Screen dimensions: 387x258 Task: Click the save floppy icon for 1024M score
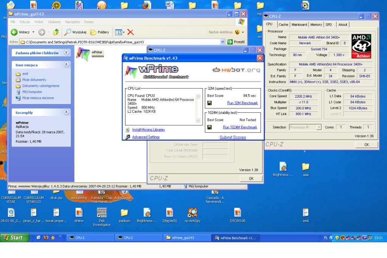[x=209, y=127]
